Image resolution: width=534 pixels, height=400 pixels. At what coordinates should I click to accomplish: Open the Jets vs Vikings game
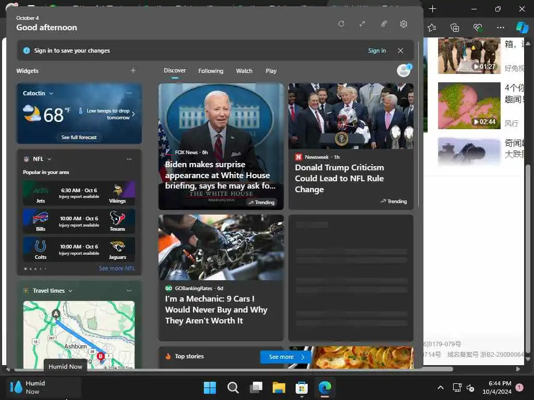point(79,193)
